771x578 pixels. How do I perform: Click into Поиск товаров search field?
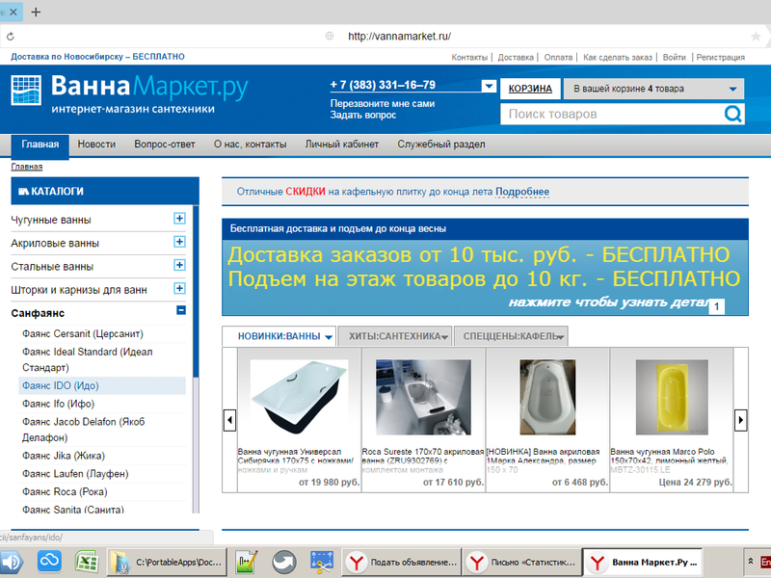click(x=611, y=114)
